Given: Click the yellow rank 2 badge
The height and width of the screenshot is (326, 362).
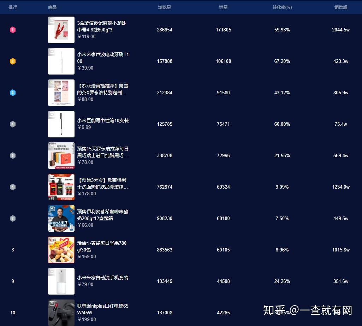Looking at the screenshot, I should pos(13,61).
